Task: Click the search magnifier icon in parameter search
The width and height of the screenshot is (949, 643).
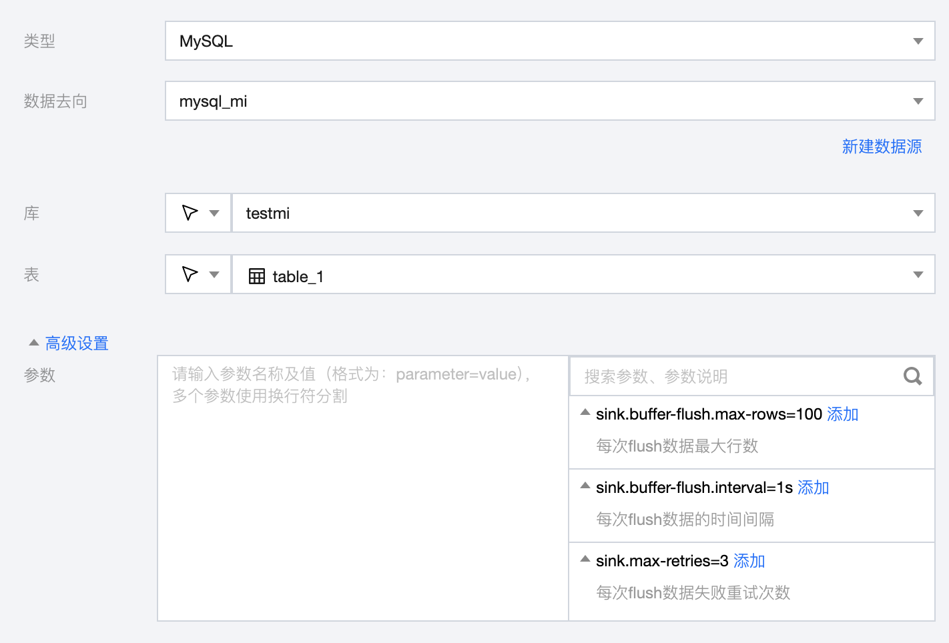Action: (912, 376)
